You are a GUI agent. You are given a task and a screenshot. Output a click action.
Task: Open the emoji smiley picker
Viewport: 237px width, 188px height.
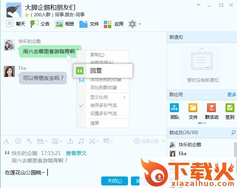18,141
